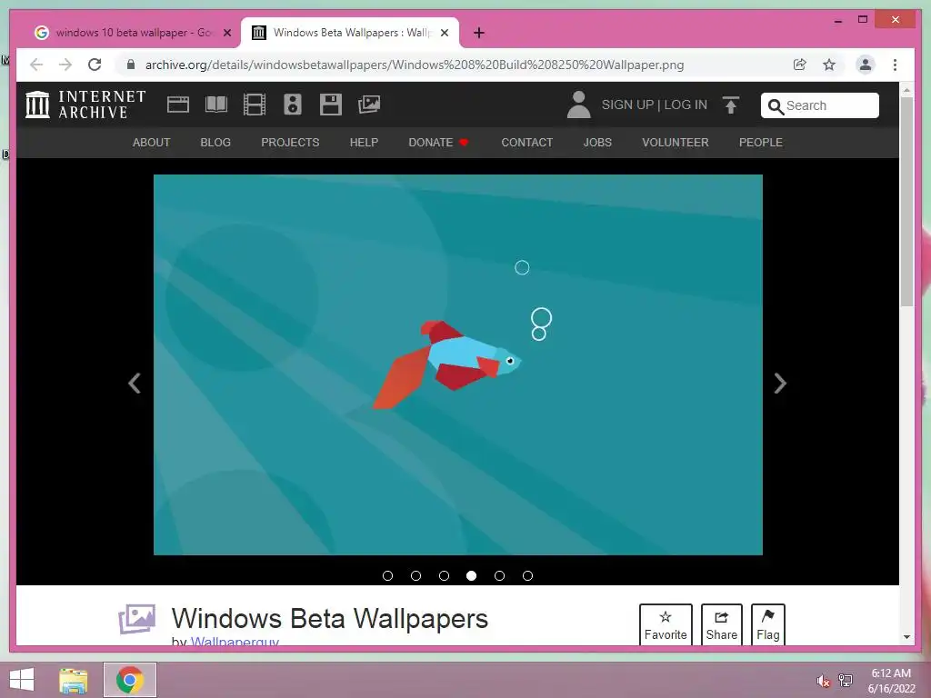Open Internet Archive home logo
Image resolution: width=931 pixels, height=698 pixels.
pyautogui.click(x=85, y=105)
